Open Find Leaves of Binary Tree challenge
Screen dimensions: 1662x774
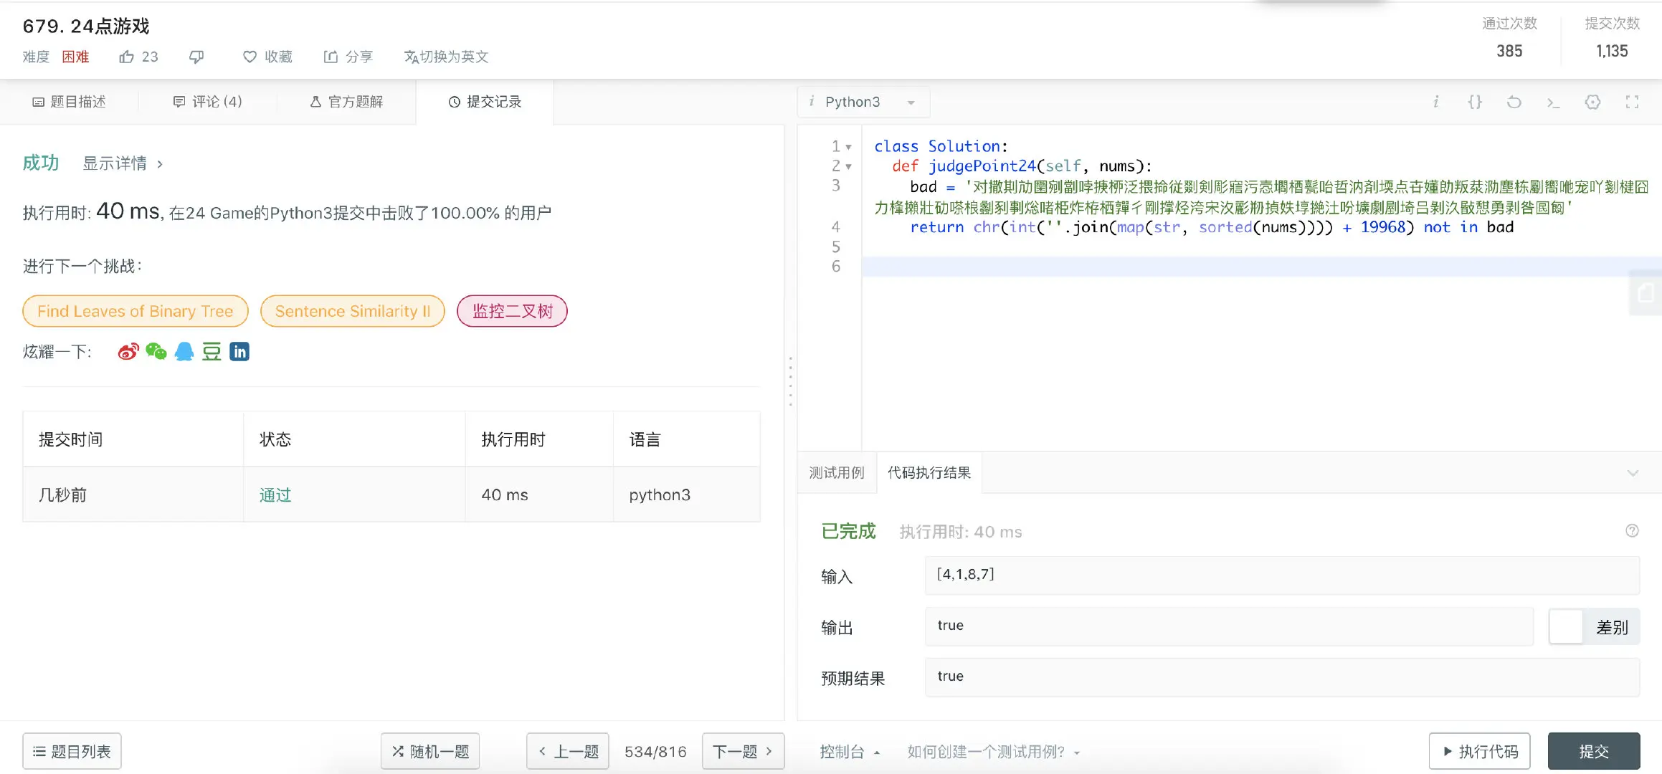[136, 311]
